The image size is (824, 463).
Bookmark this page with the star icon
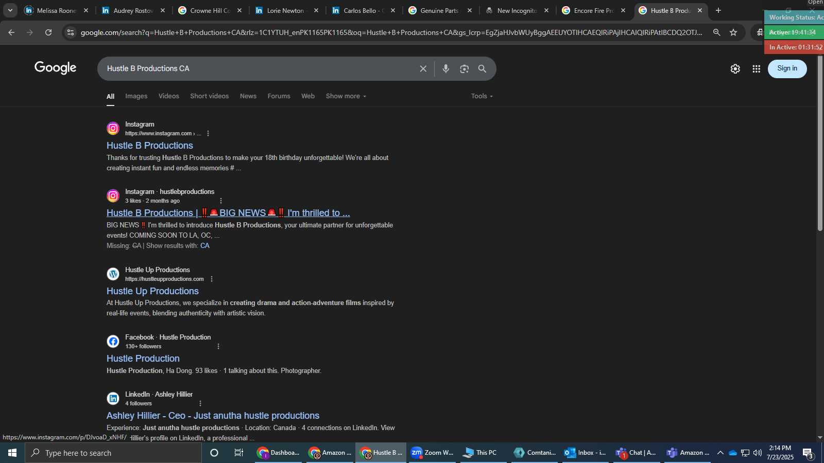(x=733, y=32)
